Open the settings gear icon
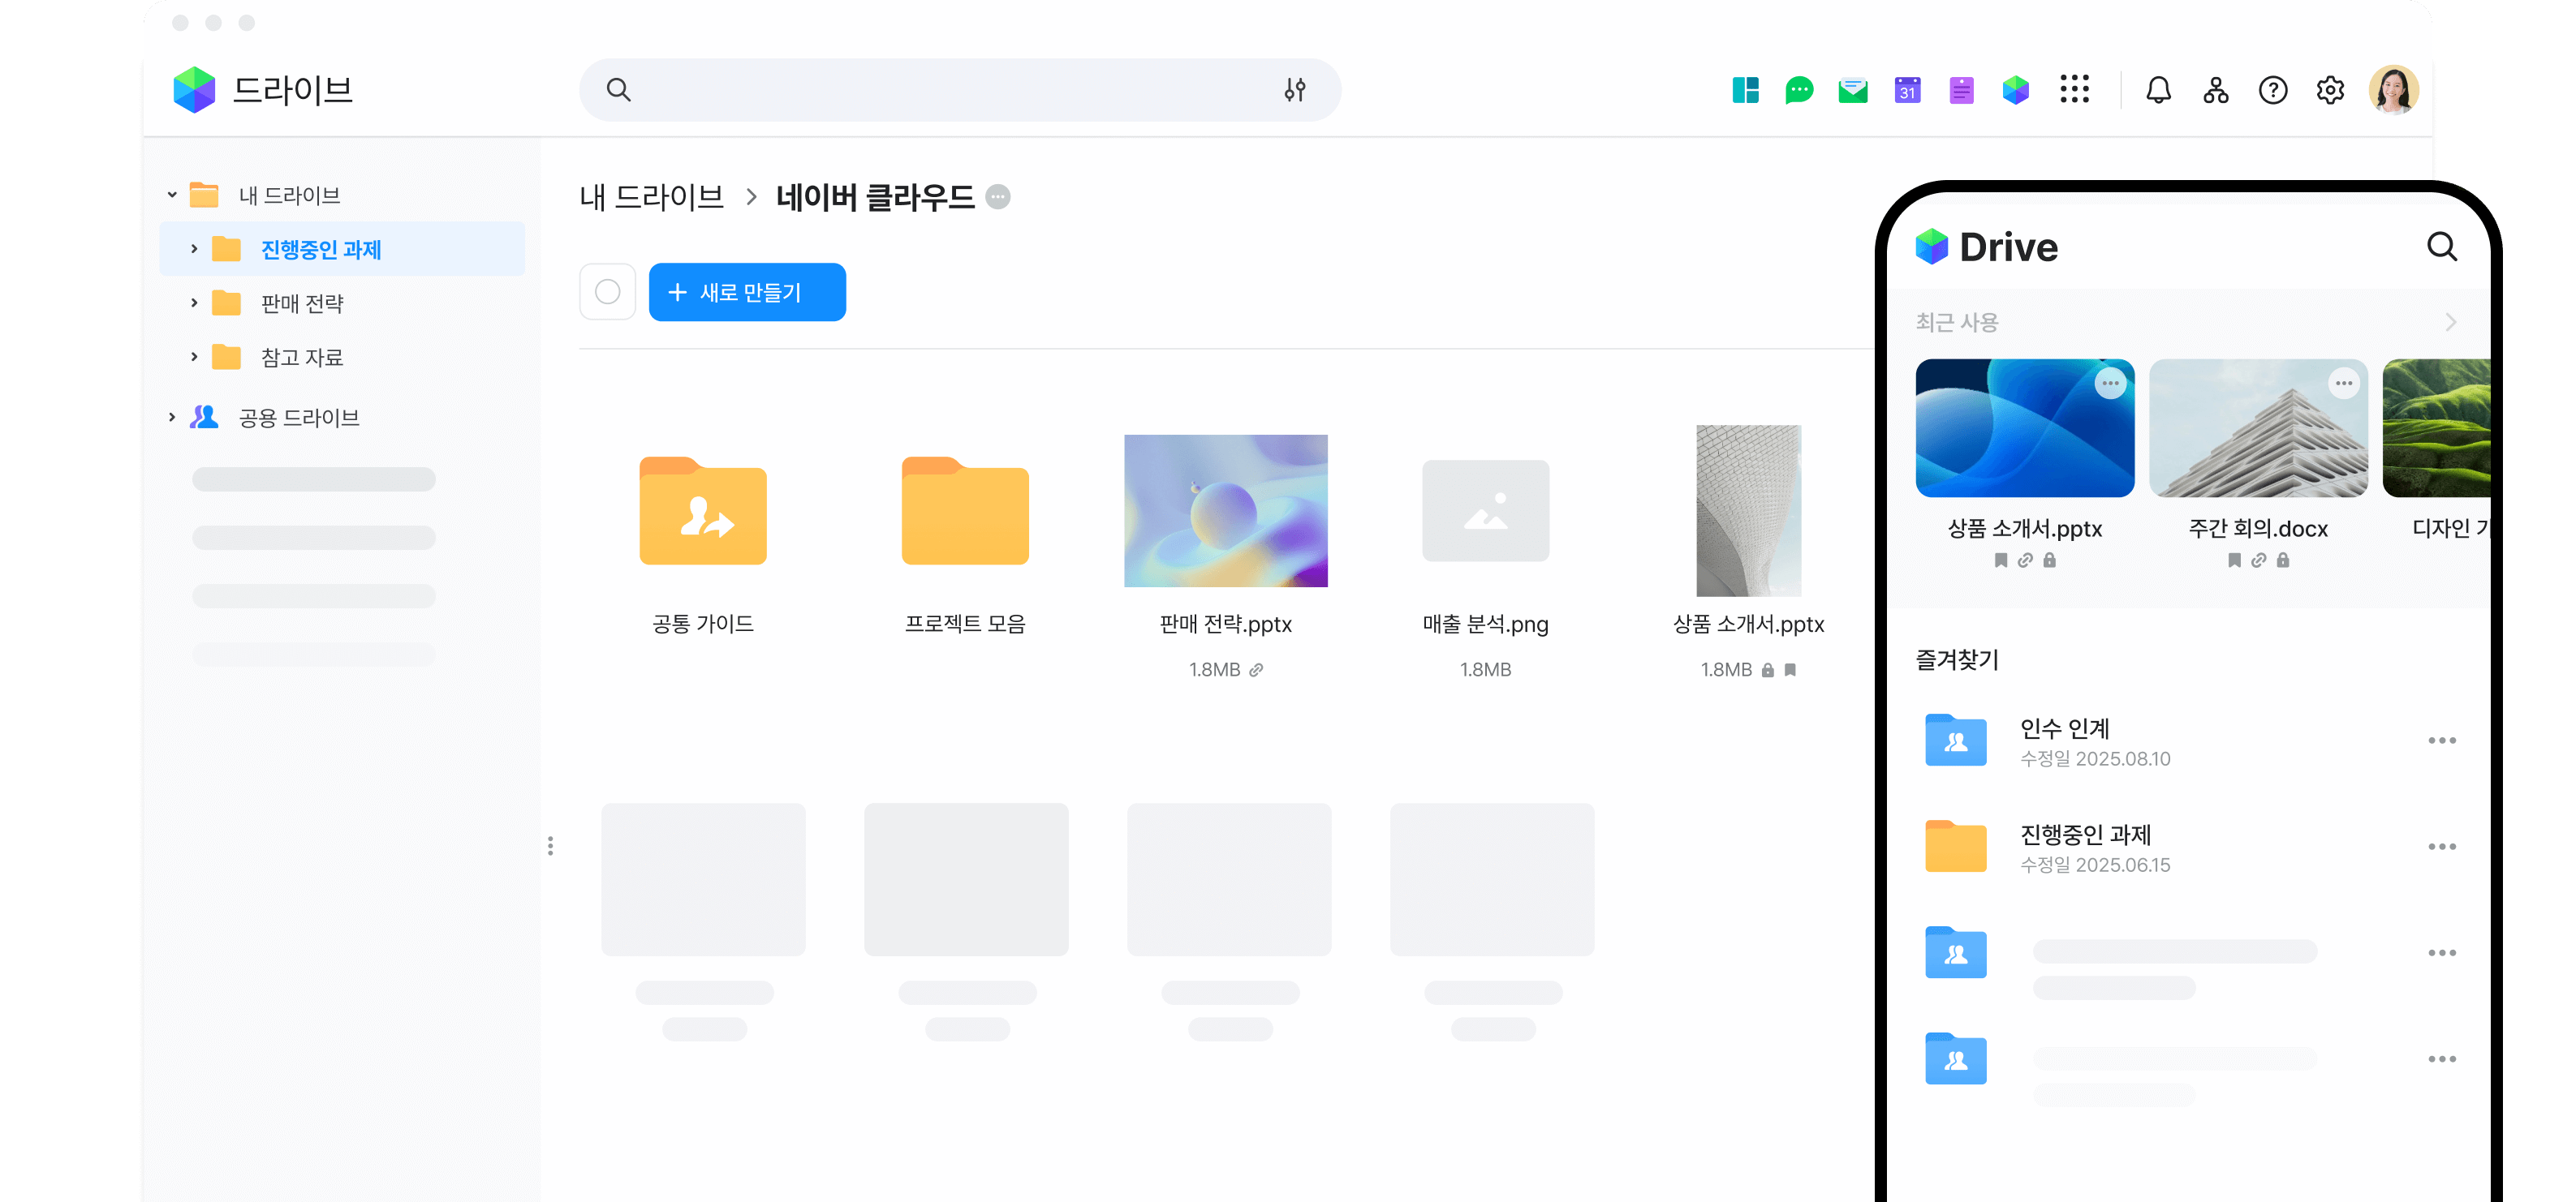Image resolution: width=2576 pixels, height=1202 pixels. 2329,90
